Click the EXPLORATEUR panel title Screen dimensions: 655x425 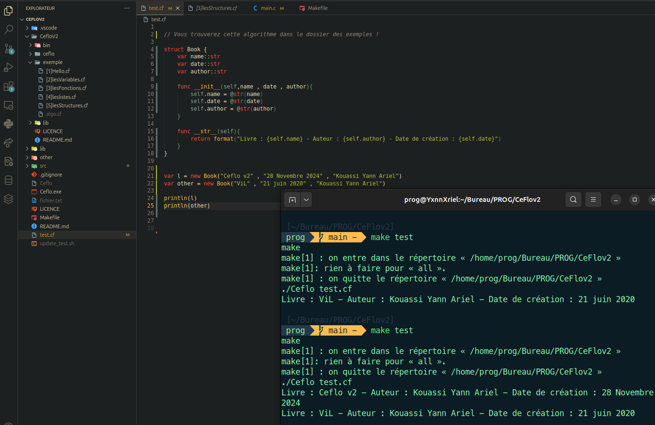click(40, 8)
